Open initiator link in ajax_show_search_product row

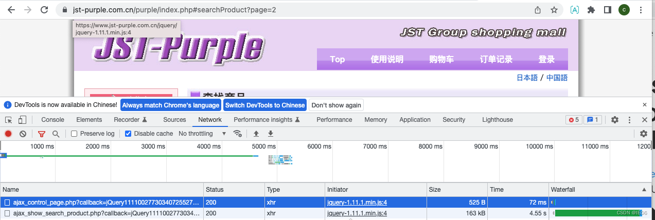pyautogui.click(x=357, y=213)
